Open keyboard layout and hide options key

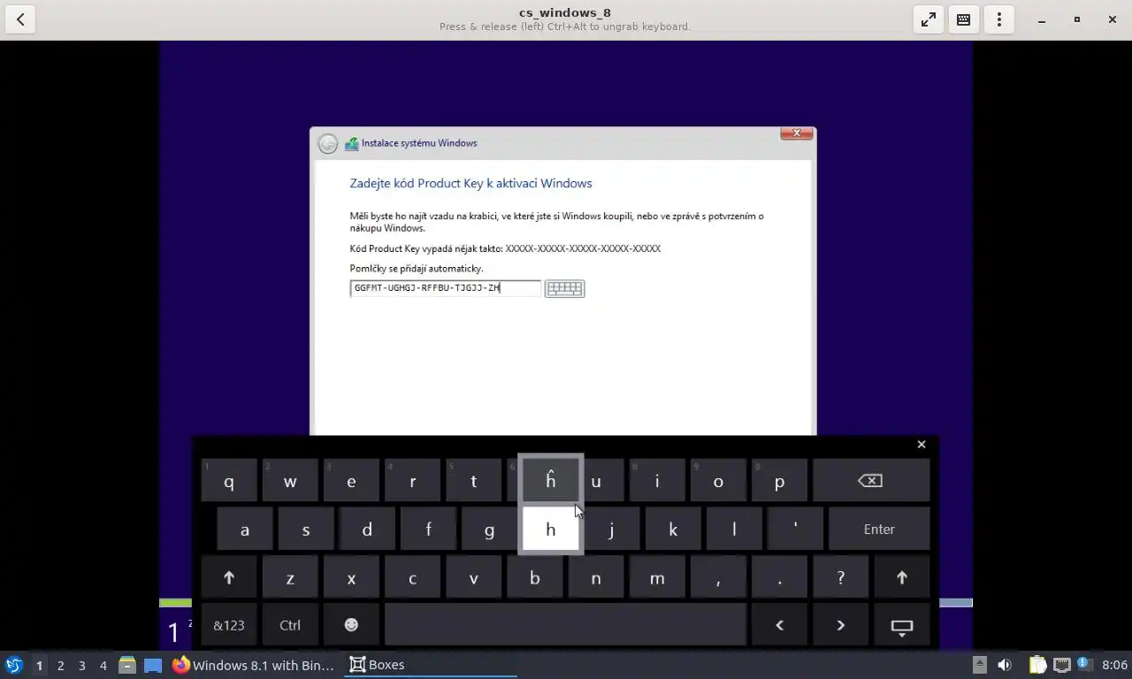pos(902,625)
